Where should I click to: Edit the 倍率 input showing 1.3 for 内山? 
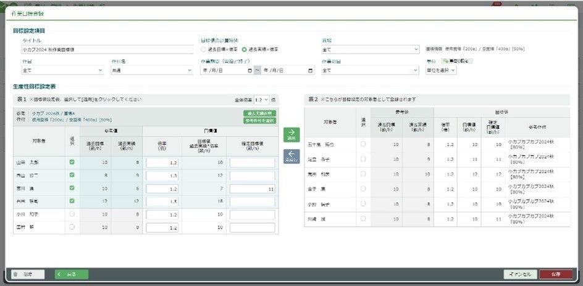pyautogui.click(x=162, y=176)
